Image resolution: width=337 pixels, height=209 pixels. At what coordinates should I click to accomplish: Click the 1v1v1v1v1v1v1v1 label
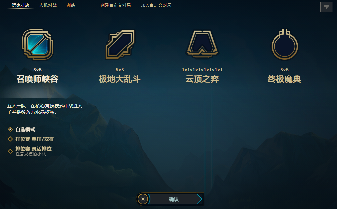(202, 70)
